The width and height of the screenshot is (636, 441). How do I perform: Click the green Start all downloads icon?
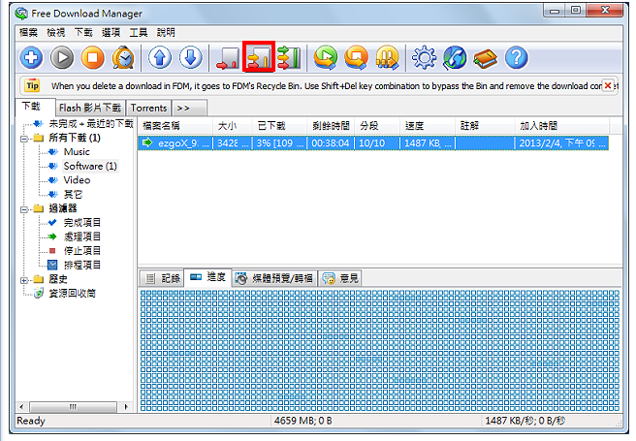pyautogui.click(x=326, y=57)
